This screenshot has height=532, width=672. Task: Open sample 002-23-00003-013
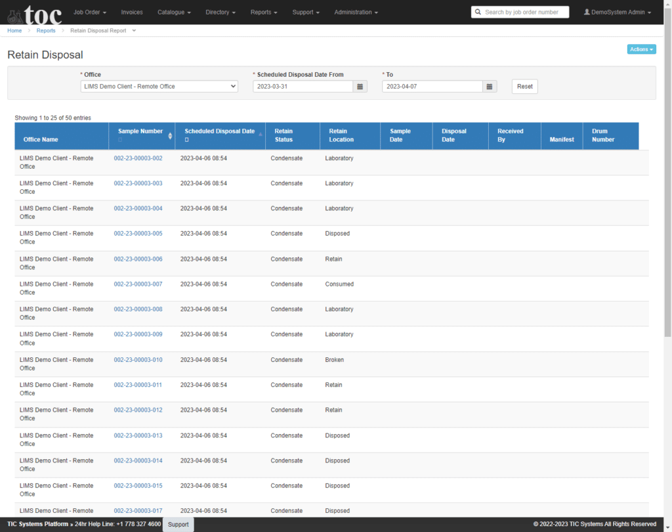(138, 435)
